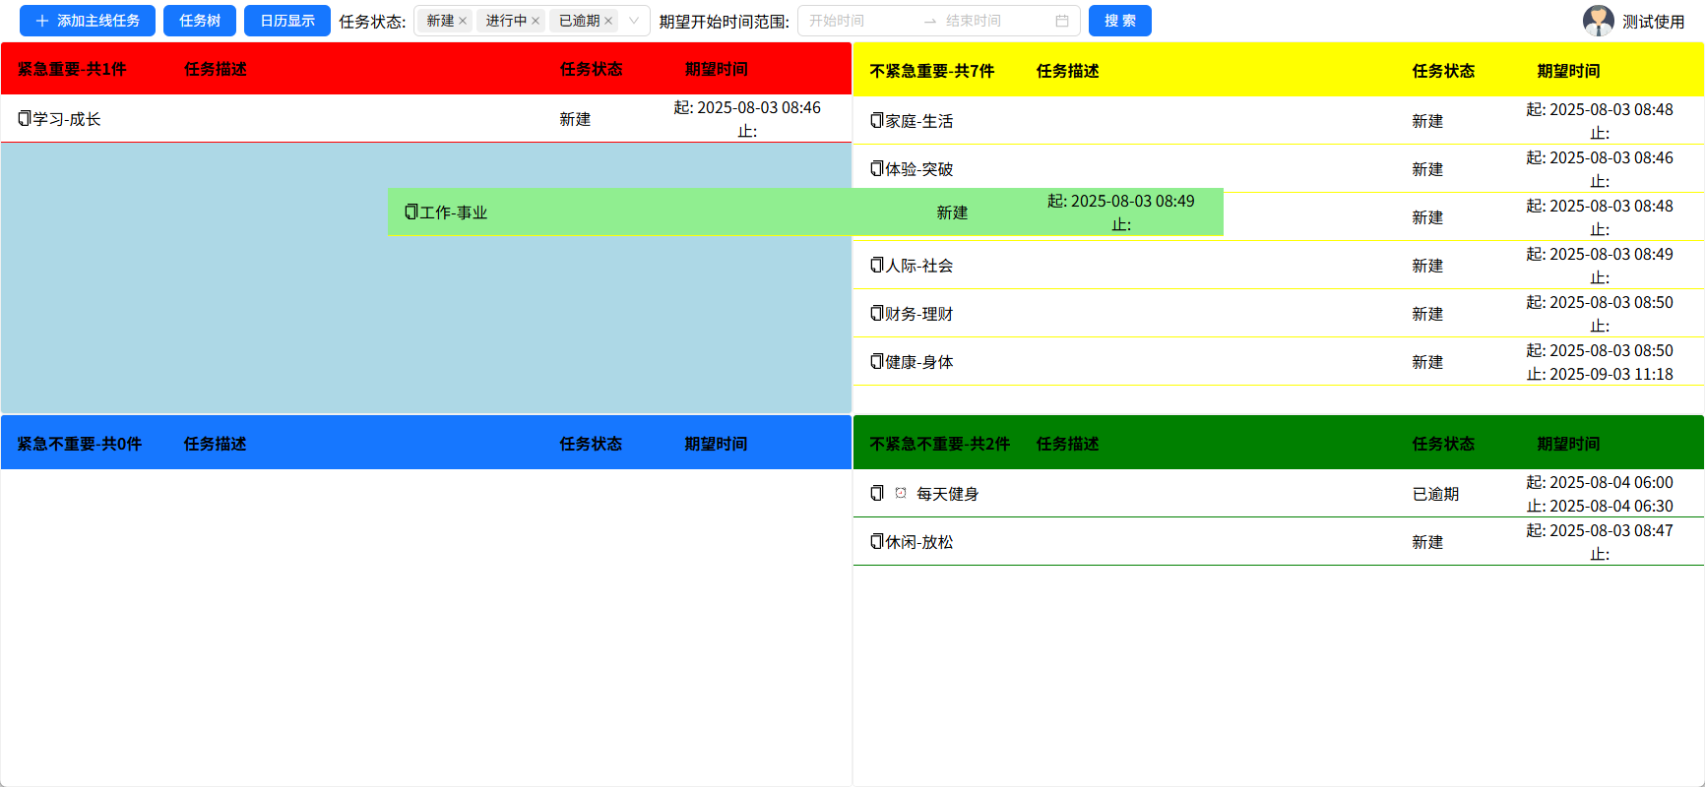The width and height of the screenshot is (1705, 787).
Task: Click the 搜索 button
Action: tap(1120, 21)
